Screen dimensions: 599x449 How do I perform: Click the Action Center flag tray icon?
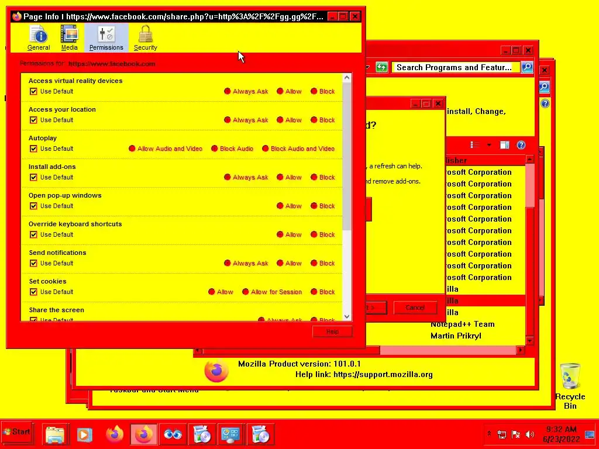(516, 434)
